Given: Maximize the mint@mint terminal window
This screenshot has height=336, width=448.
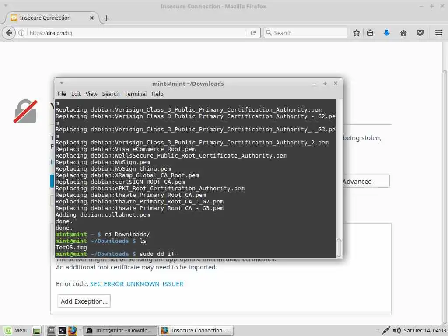Looking at the screenshot, I should click(325, 84).
